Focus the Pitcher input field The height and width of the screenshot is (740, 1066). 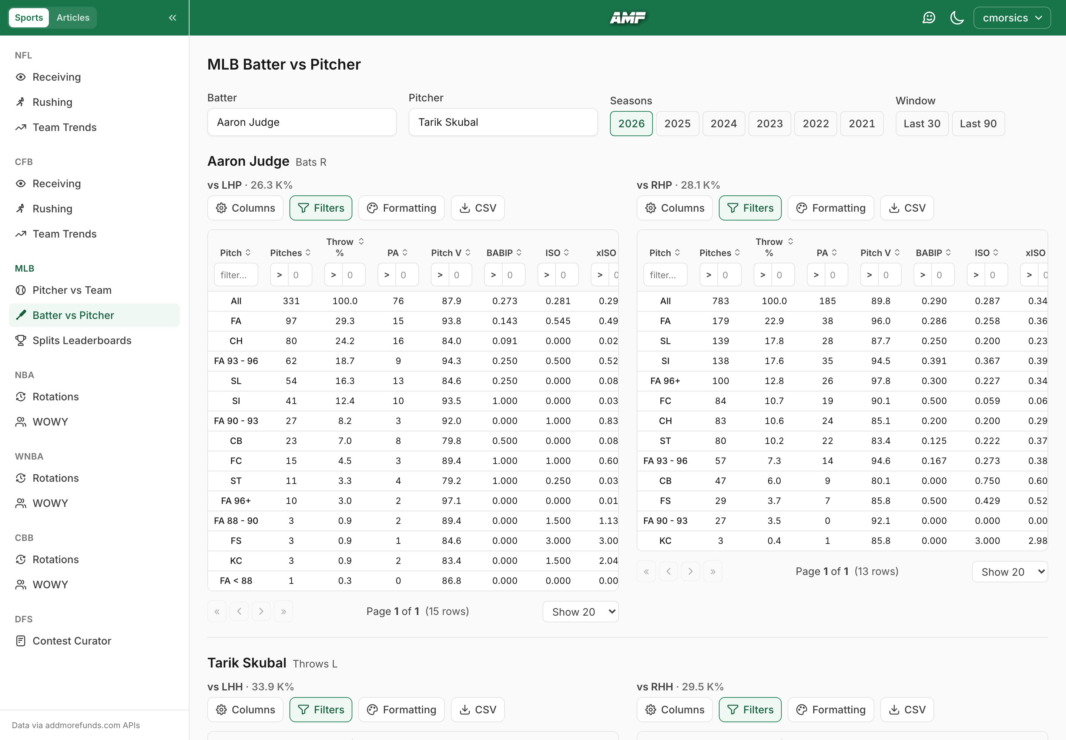pyautogui.click(x=503, y=122)
